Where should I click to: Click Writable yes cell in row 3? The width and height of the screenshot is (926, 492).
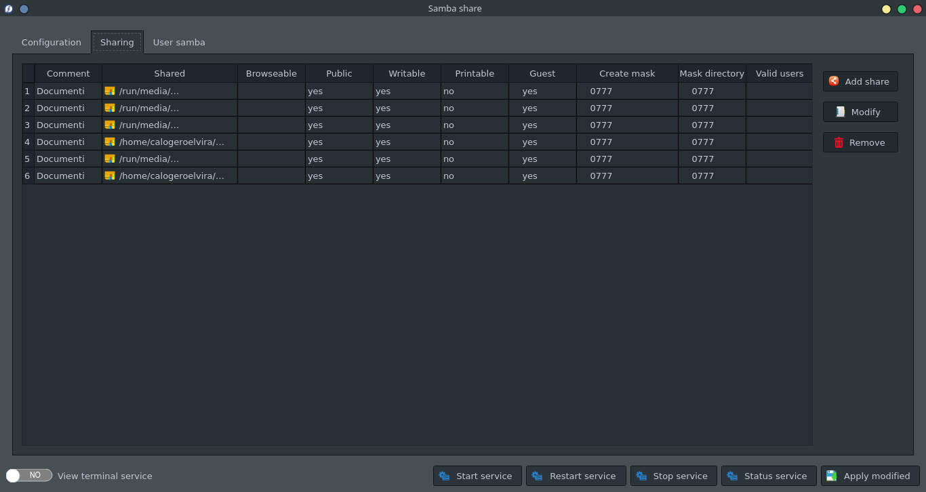(x=407, y=125)
